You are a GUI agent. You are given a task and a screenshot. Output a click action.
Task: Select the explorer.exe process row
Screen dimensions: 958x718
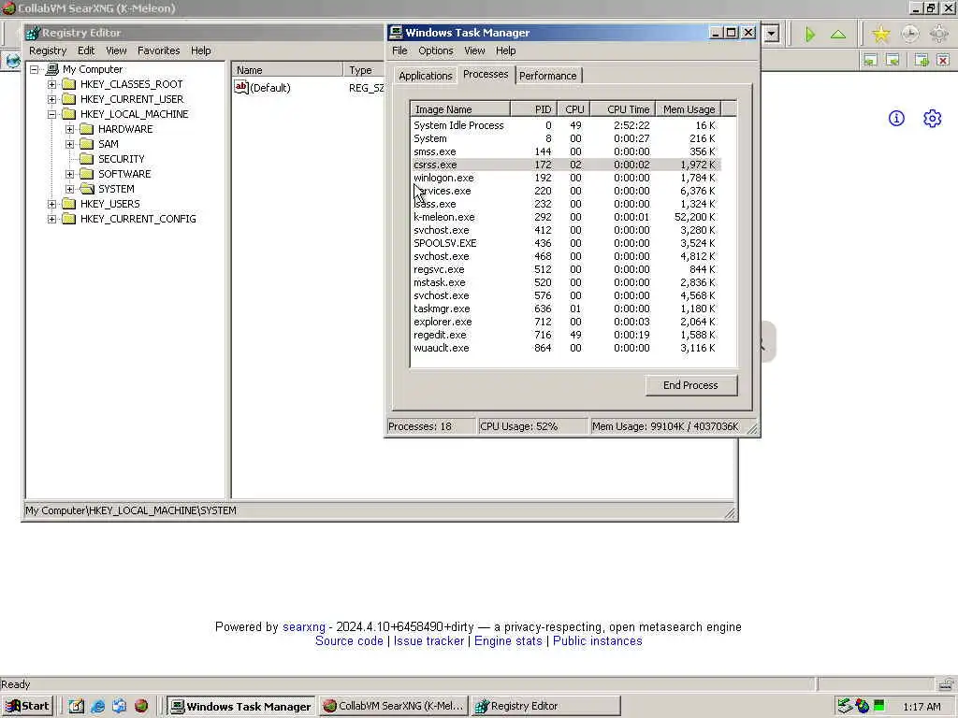click(x=566, y=322)
